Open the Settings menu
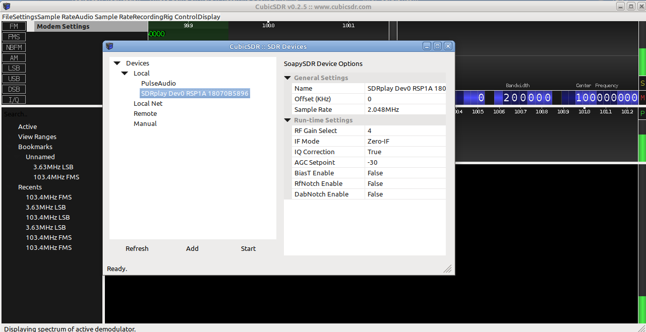Image resolution: width=646 pixels, height=332 pixels. pos(25,17)
